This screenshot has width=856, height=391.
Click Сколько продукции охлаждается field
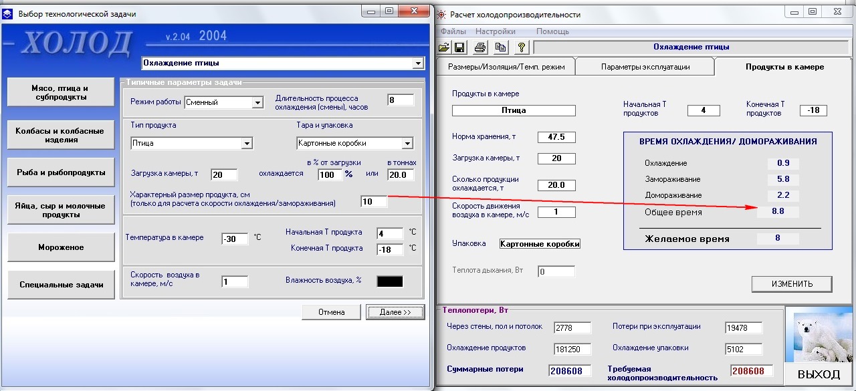click(x=556, y=185)
